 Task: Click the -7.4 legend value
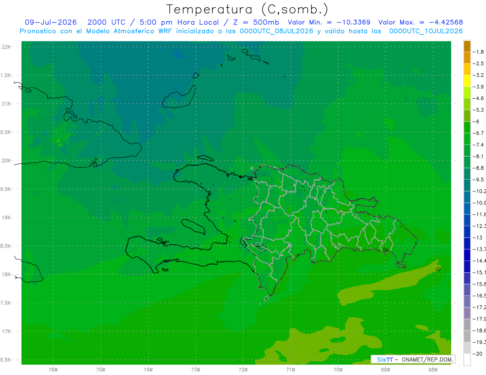478,145
